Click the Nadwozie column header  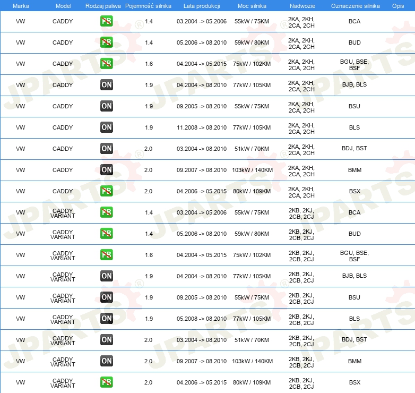302,6
